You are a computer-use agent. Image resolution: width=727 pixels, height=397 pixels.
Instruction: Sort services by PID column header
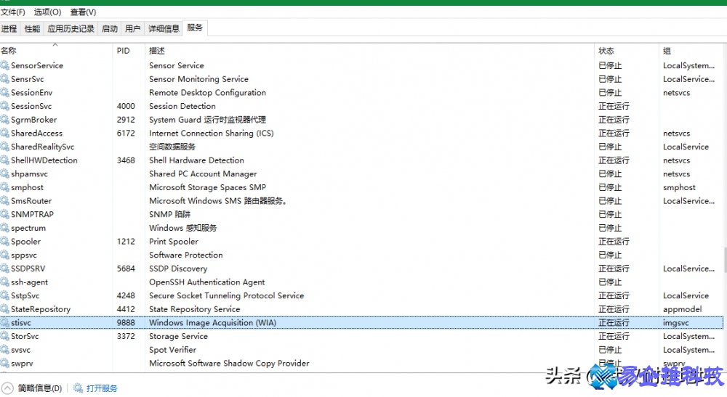point(123,51)
